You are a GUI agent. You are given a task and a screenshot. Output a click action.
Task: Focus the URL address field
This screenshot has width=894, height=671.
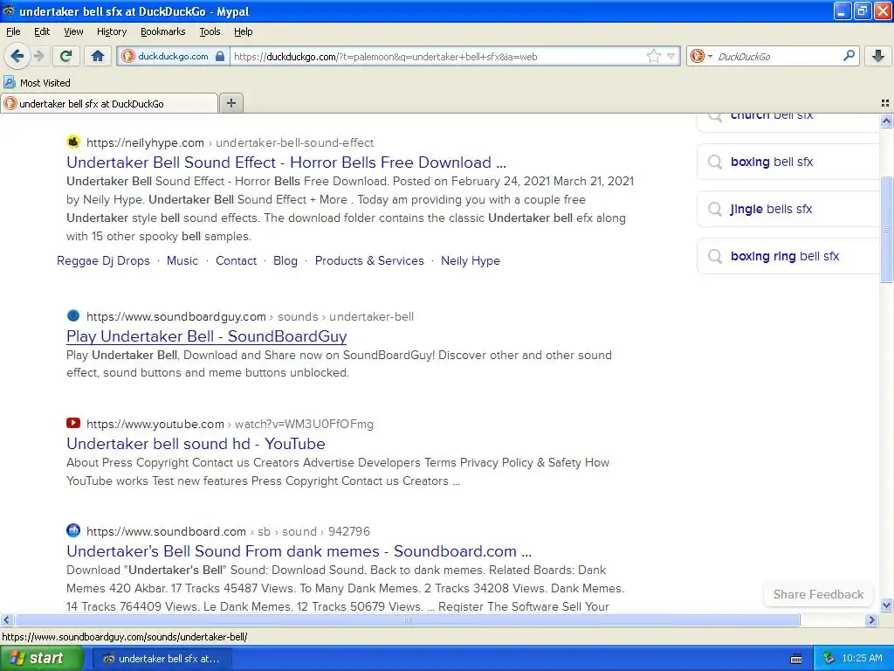[438, 56]
